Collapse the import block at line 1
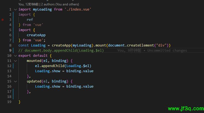 point(15,9)
